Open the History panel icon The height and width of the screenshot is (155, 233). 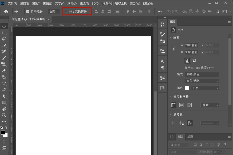(x=162, y=24)
